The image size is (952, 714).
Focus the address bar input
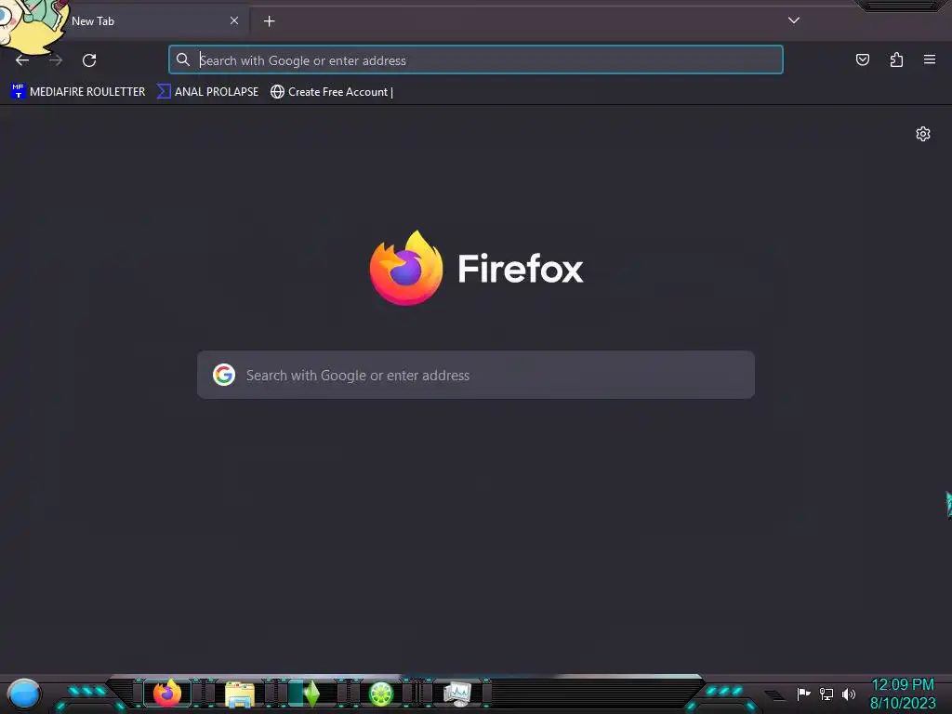(x=476, y=60)
